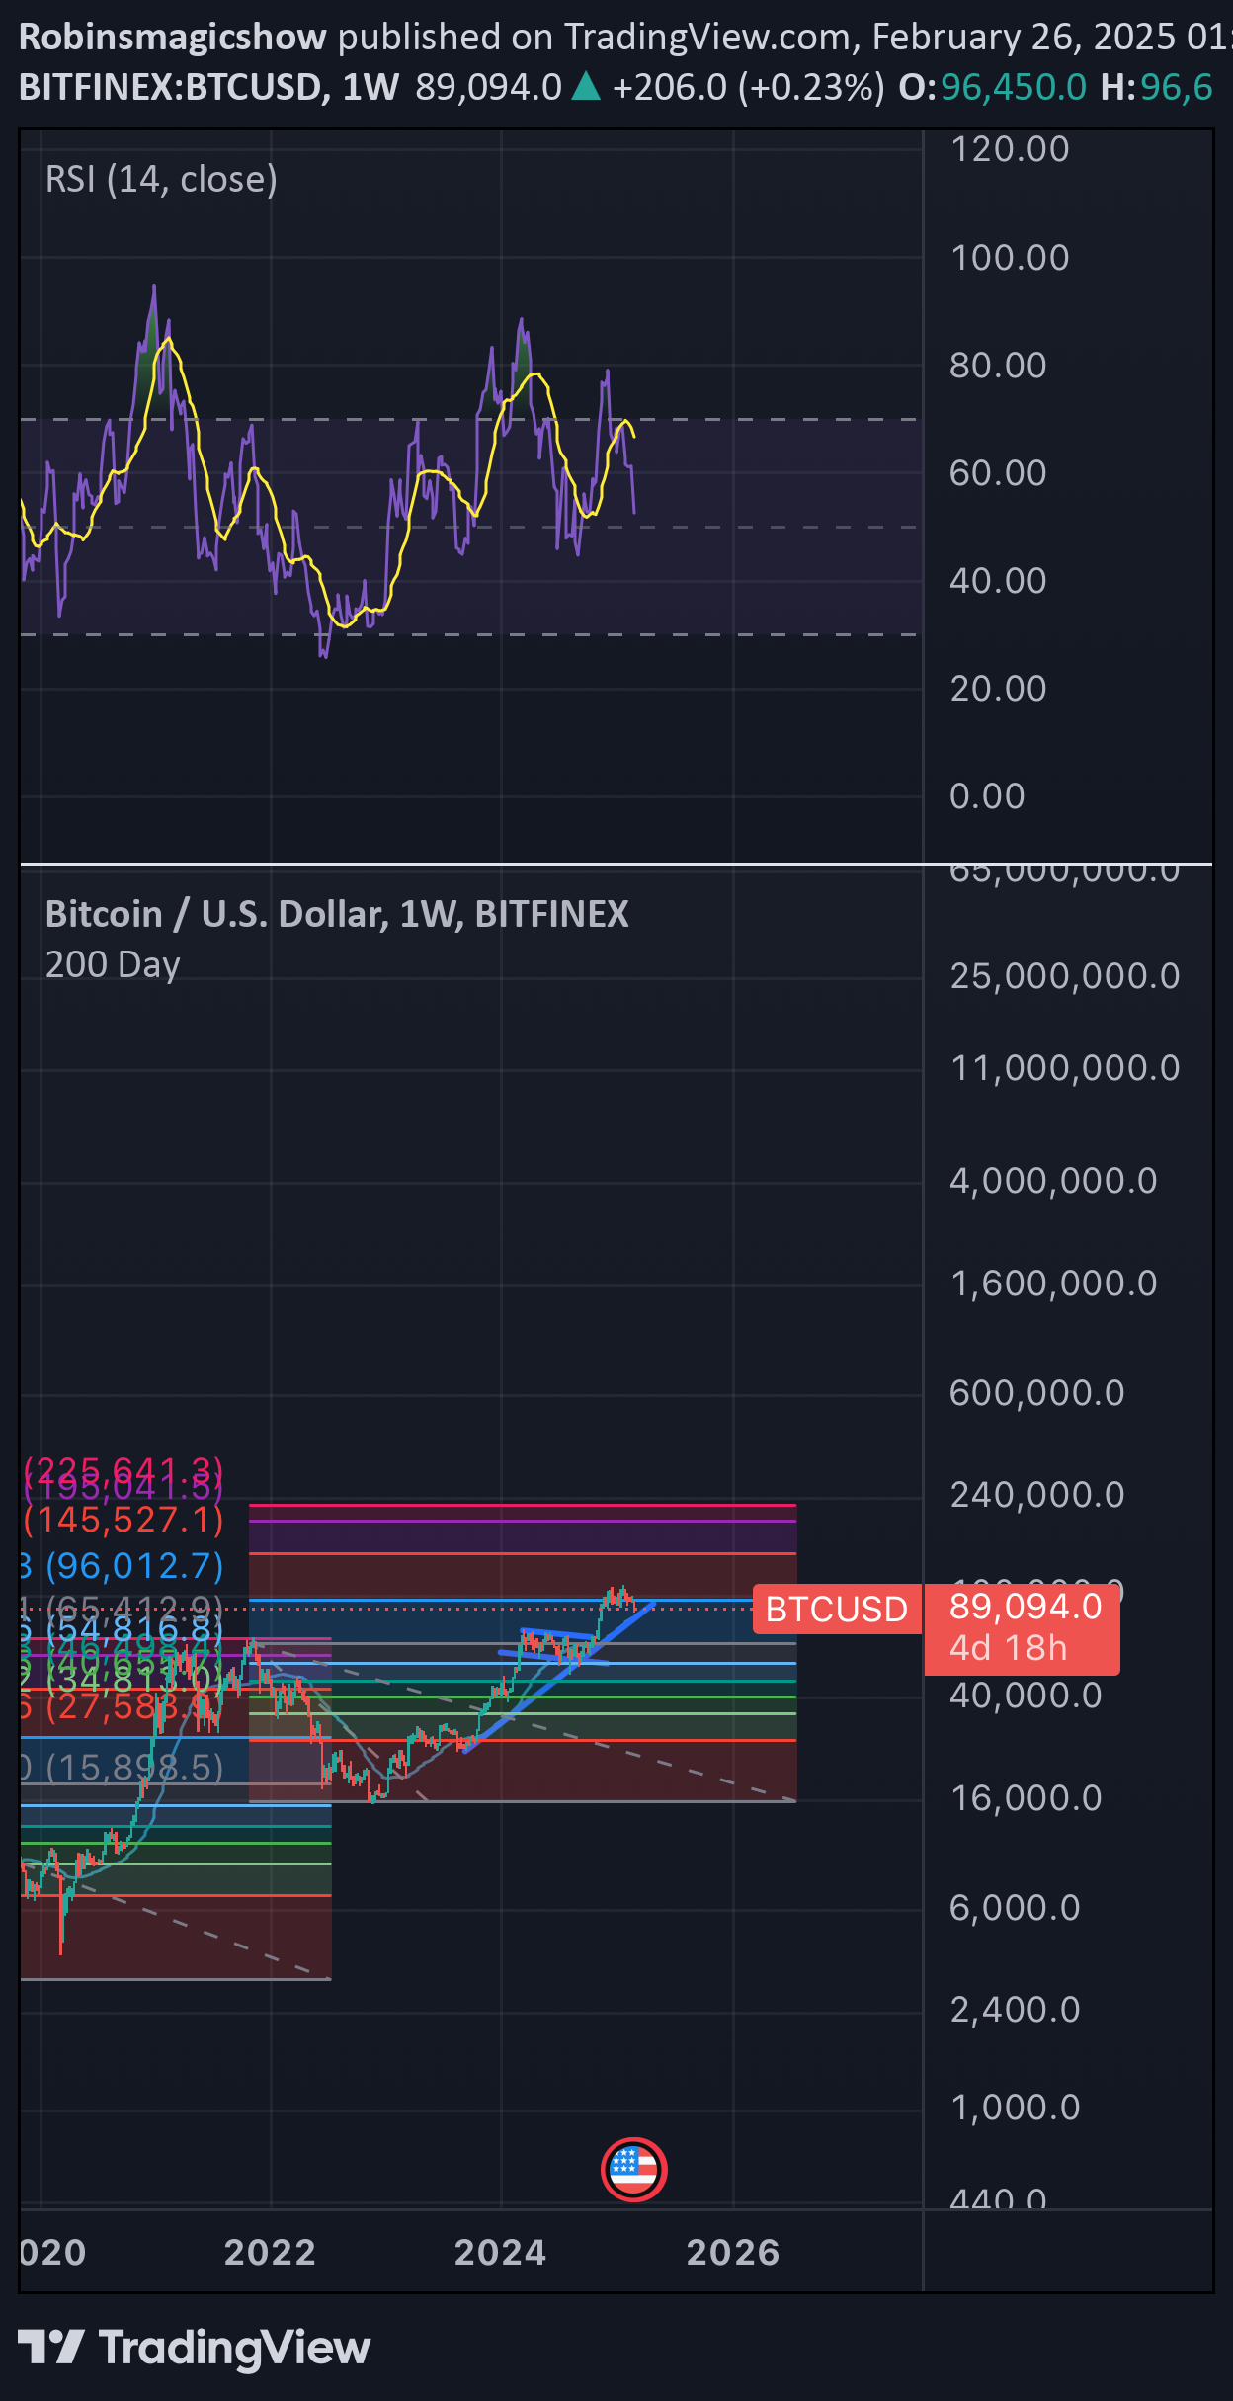
Task: Click the 16,000.0 price scale value
Action: 1026,1798
